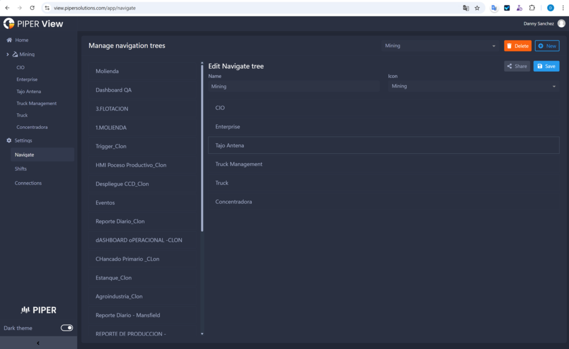Click the Save button
This screenshot has width=569, height=349.
[x=546, y=66]
